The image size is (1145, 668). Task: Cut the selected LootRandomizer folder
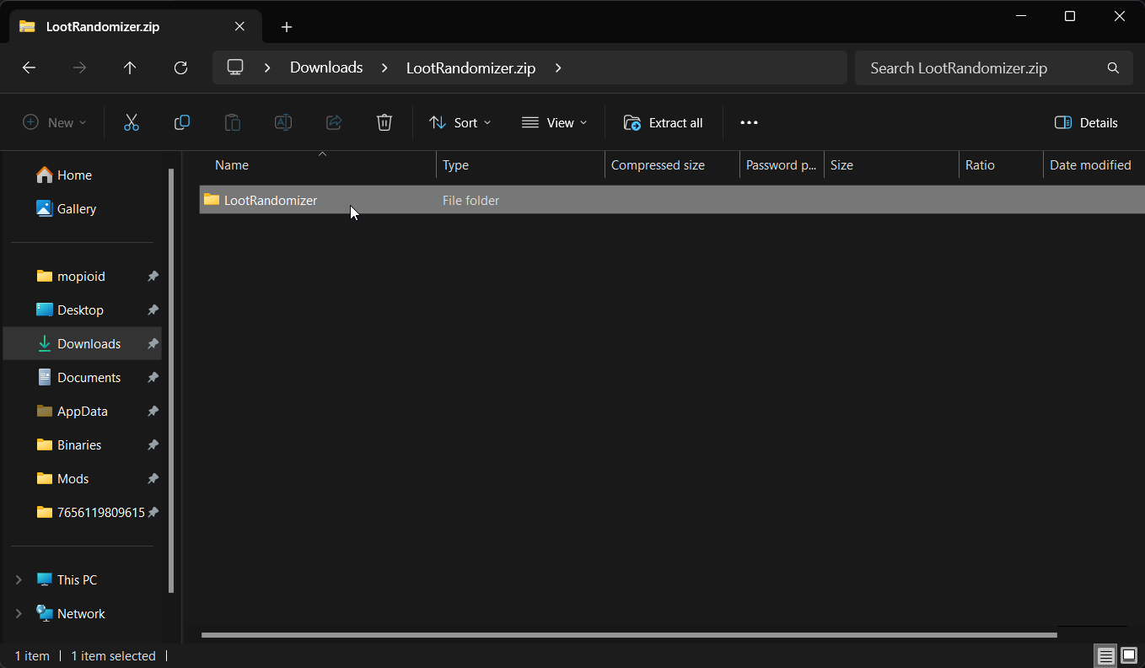(132, 122)
